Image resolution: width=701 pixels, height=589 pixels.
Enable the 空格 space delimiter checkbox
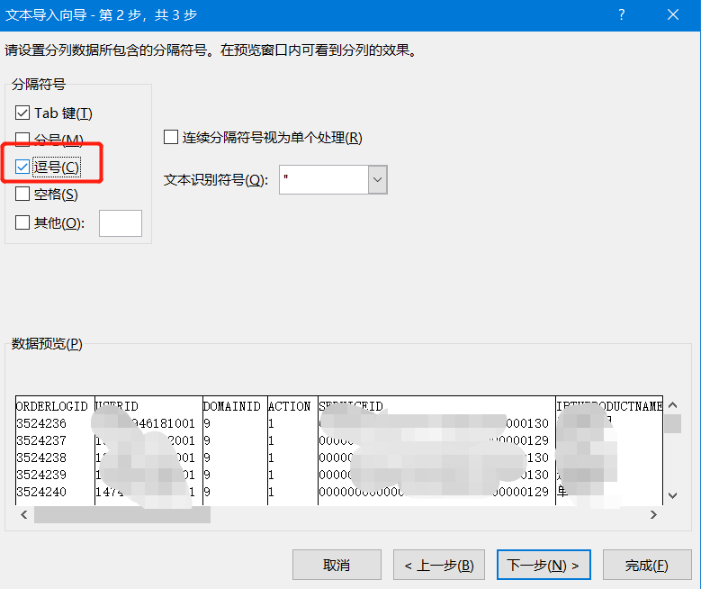click(x=22, y=194)
